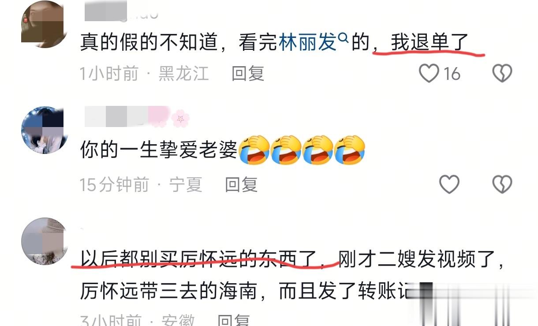The height and width of the screenshot is (326, 538).
Task: Tap the first laughing-crying emoji
Action: click(254, 150)
